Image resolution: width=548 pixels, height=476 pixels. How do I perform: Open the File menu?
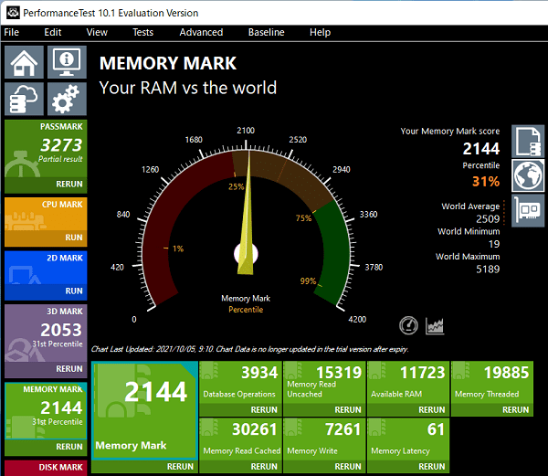point(12,33)
